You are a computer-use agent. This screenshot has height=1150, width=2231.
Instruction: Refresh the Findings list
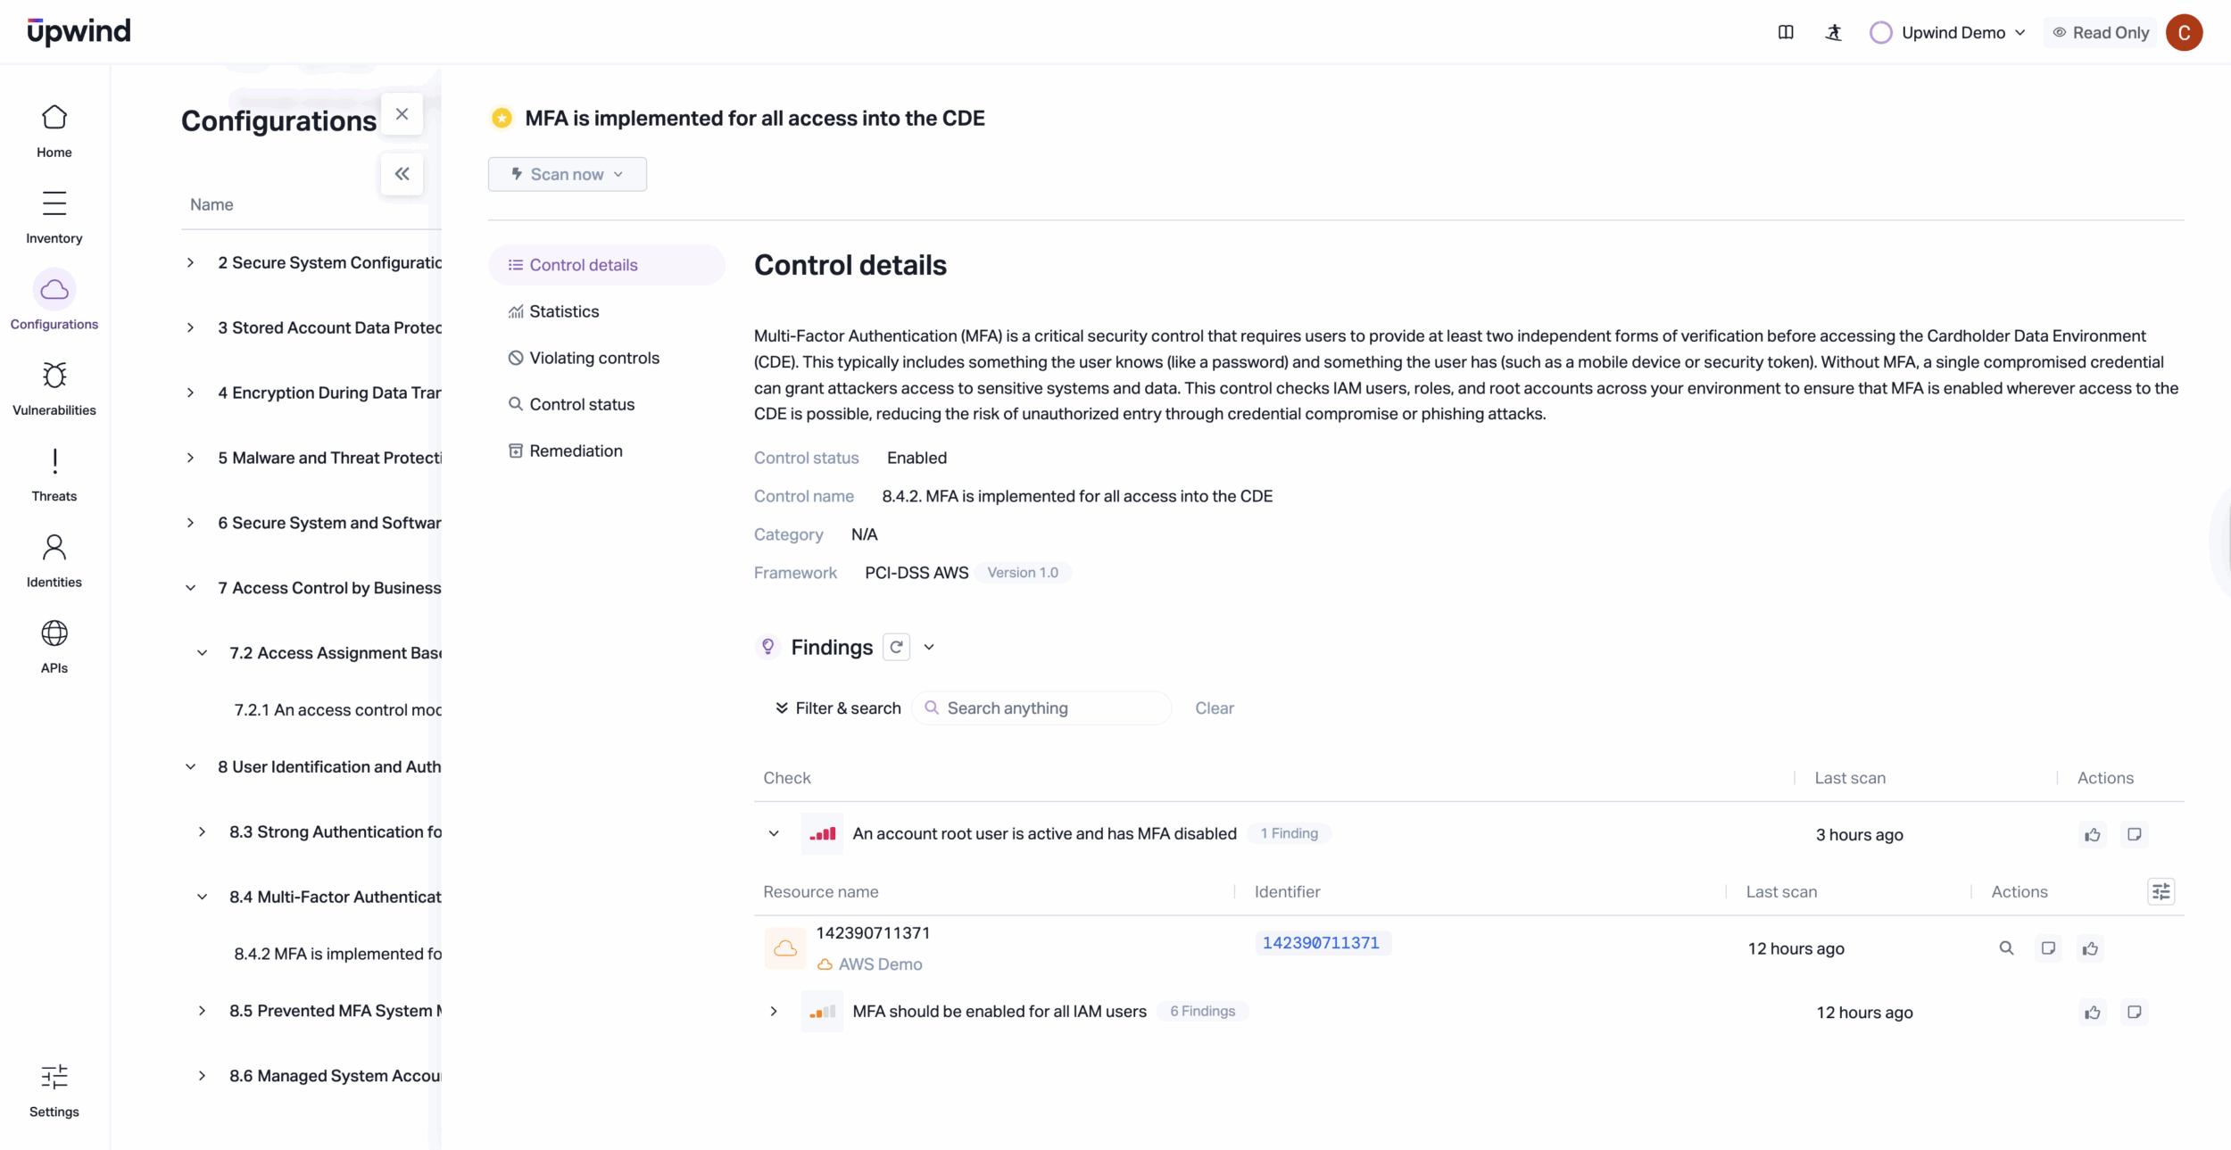pyautogui.click(x=896, y=647)
